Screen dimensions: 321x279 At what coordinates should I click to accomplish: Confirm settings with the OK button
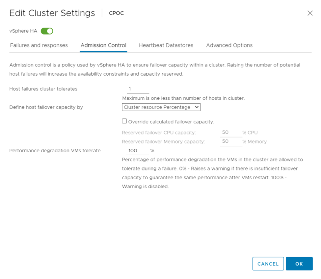click(299, 264)
